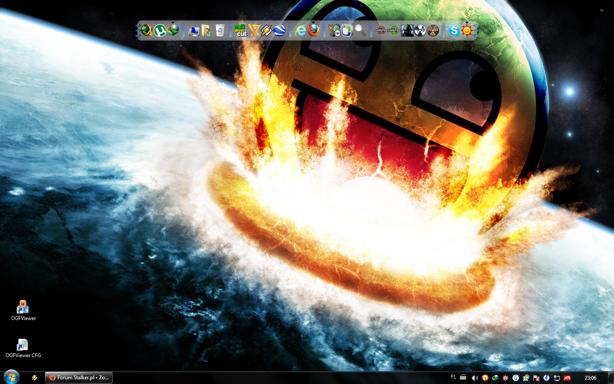Select the OGFViewer desktop shortcut
The image size is (614, 384).
tap(23, 311)
